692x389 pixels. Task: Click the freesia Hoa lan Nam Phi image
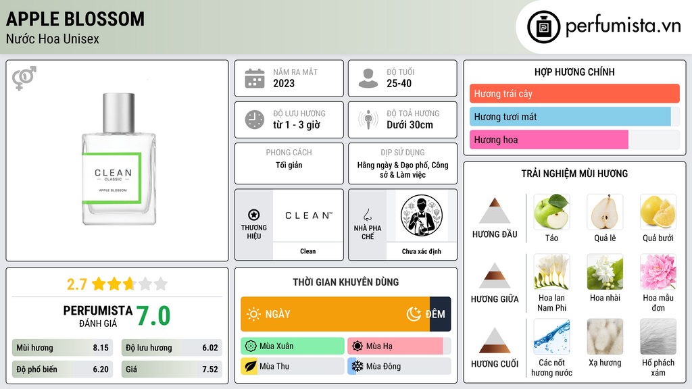pos(551,271)
